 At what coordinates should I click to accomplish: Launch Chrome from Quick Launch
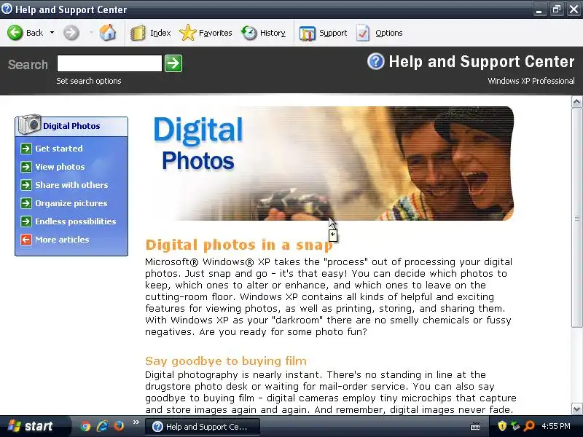pyautogui.click(x=85, y=426)
